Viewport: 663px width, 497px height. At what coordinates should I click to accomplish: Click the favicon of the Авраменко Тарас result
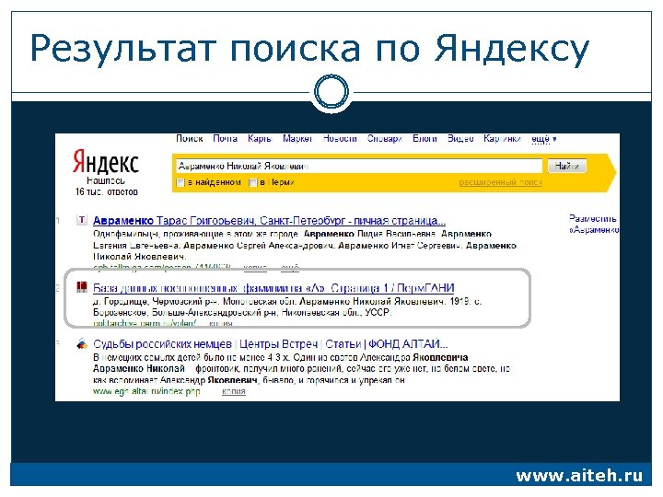tap(82, 220)
